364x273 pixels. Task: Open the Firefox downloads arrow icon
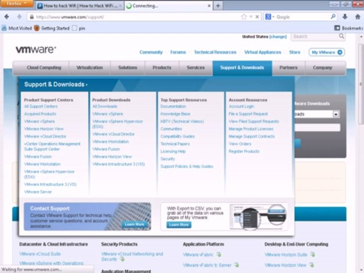pyautogui.click(x=345, y=17)
